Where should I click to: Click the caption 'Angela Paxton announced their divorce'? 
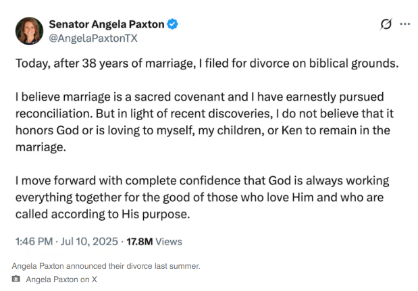tap(106, 266)
